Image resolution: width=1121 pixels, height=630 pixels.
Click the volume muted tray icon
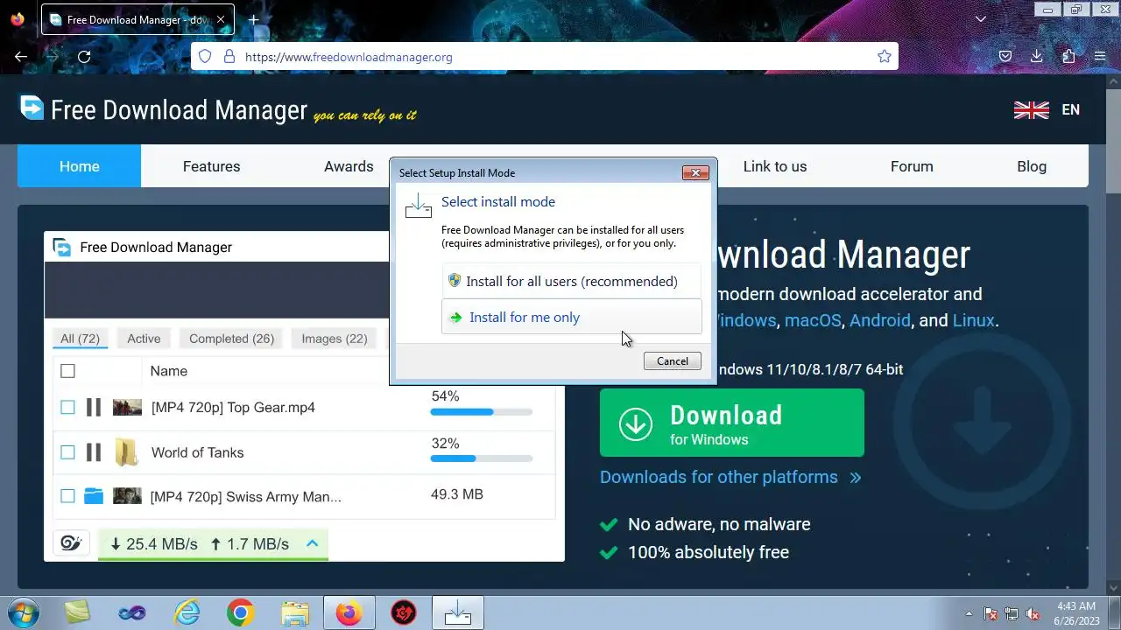1033,613
